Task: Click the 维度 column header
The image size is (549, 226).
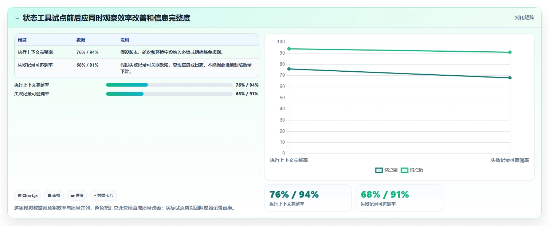Action: [22, 40]
